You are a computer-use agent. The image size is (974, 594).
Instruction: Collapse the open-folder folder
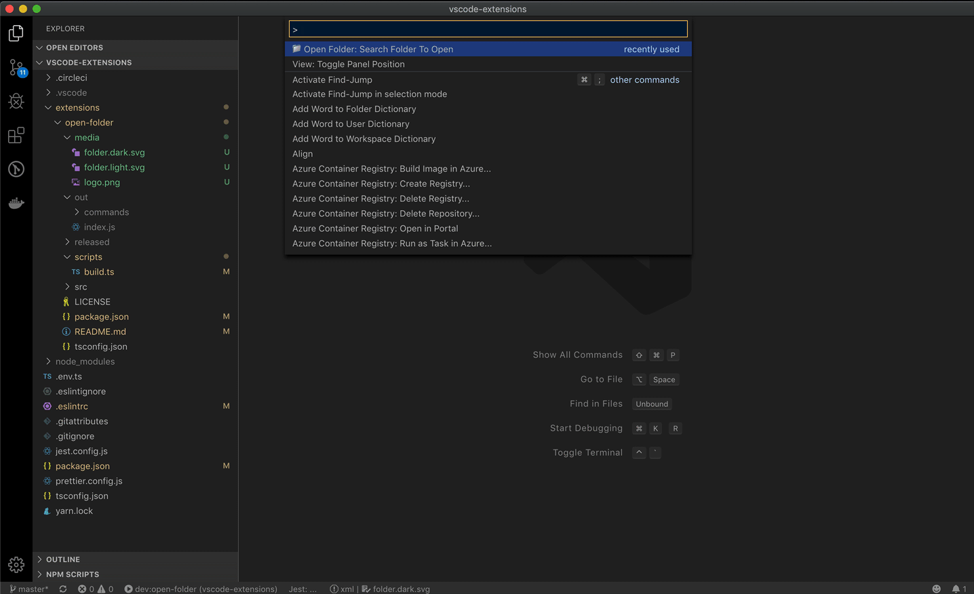[136, 123]
